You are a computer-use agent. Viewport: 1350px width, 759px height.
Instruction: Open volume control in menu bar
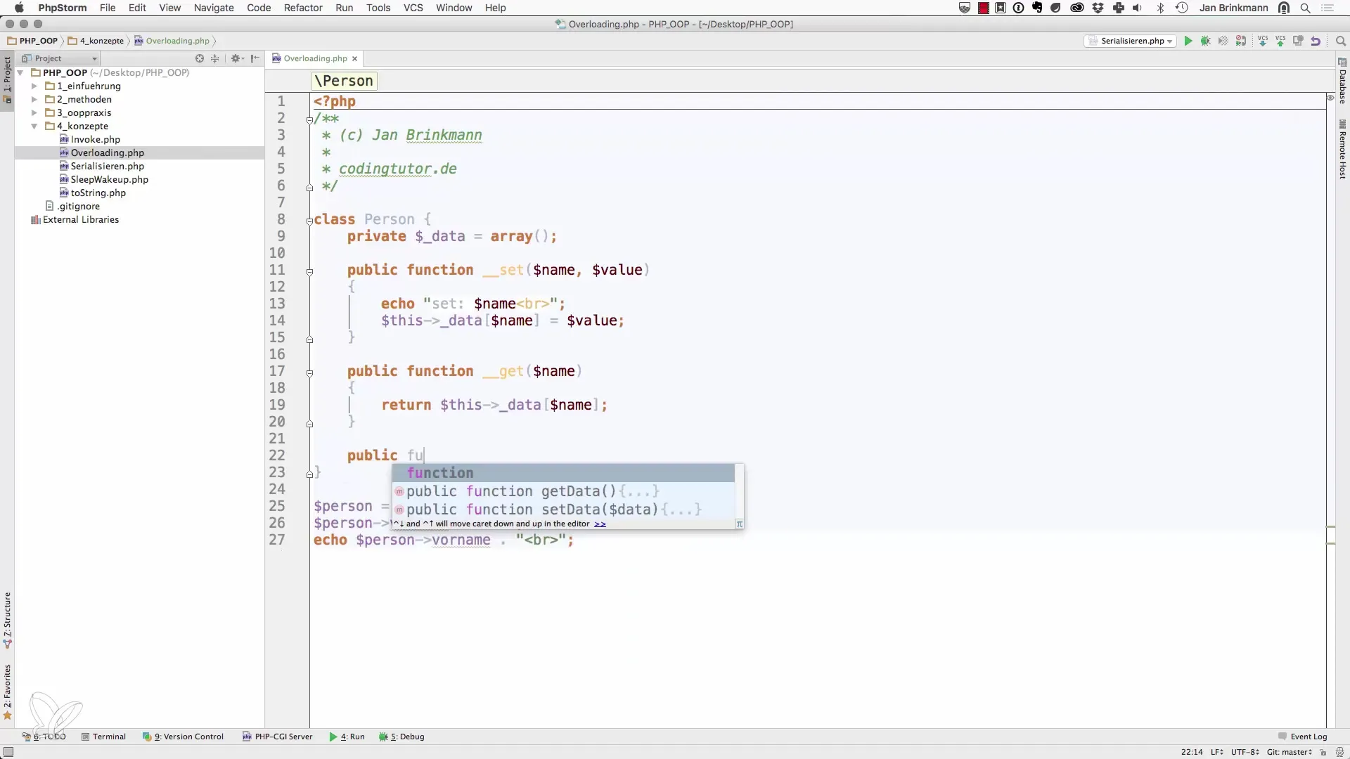point(1138,8)
